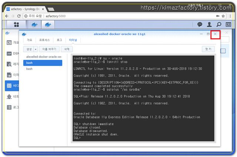The image size is (237, 157).
Task: Switch to the second Docker taskbar icon
Action: pyautogui.click(x=48, y=24)
